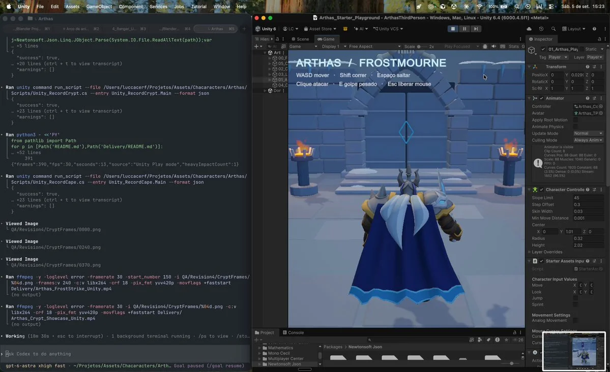Image resolution: width=610 pixels, height=372 pixels.
Task: Toggle the 01_Arthas_Player active checkbox
Action: (x=543, y=49)
